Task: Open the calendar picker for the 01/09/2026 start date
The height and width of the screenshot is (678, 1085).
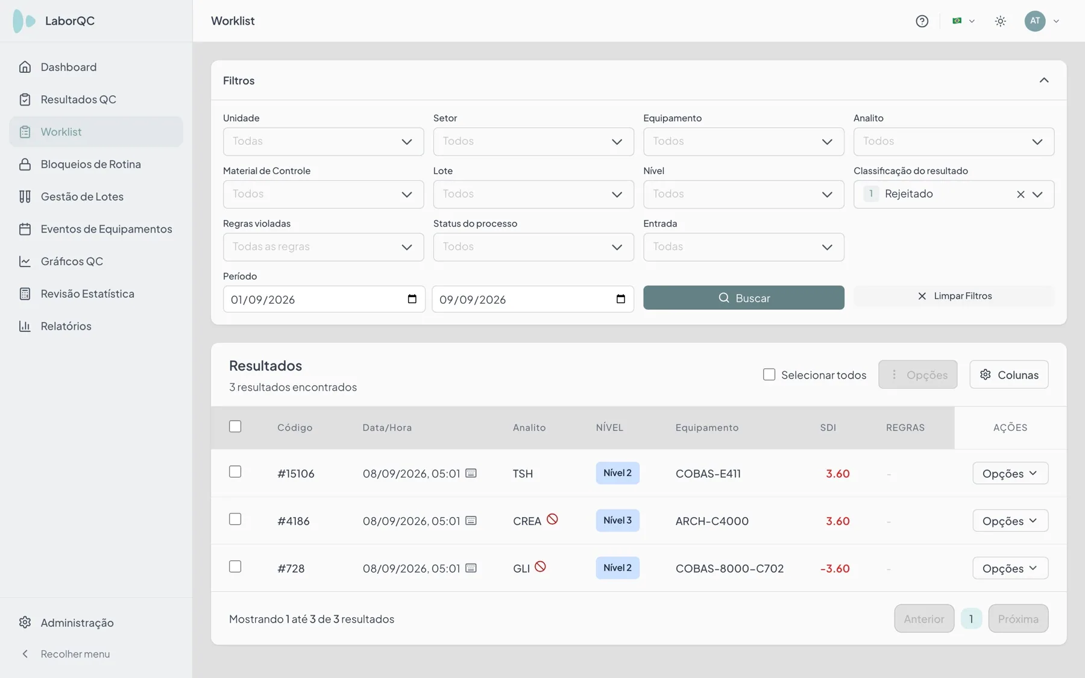Action: [412, 299]
